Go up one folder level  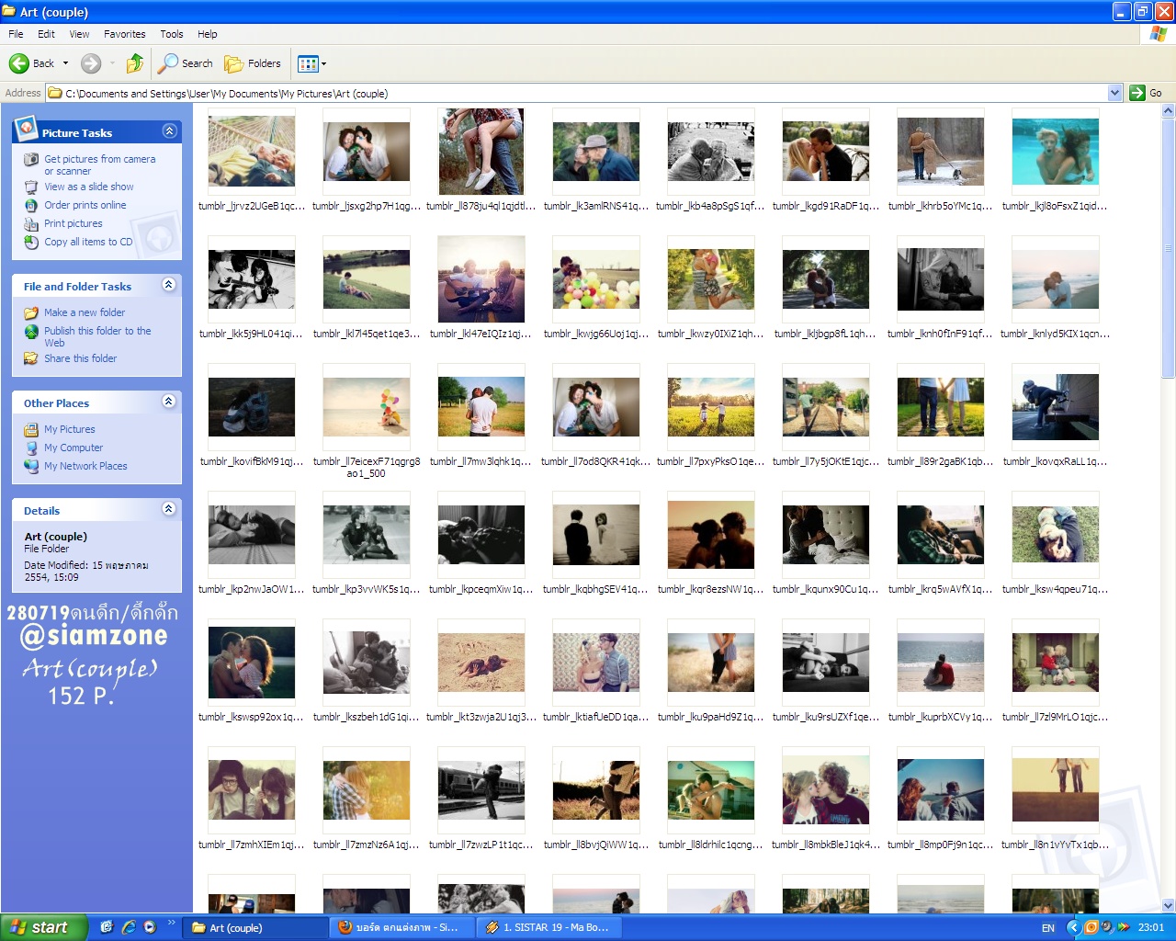[135, 63]
